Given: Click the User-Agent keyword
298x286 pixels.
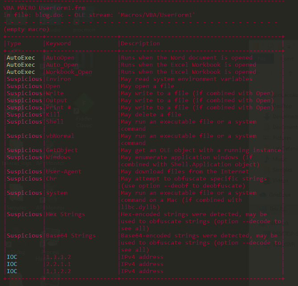Looking at the screenshot, I should point(64,172).
